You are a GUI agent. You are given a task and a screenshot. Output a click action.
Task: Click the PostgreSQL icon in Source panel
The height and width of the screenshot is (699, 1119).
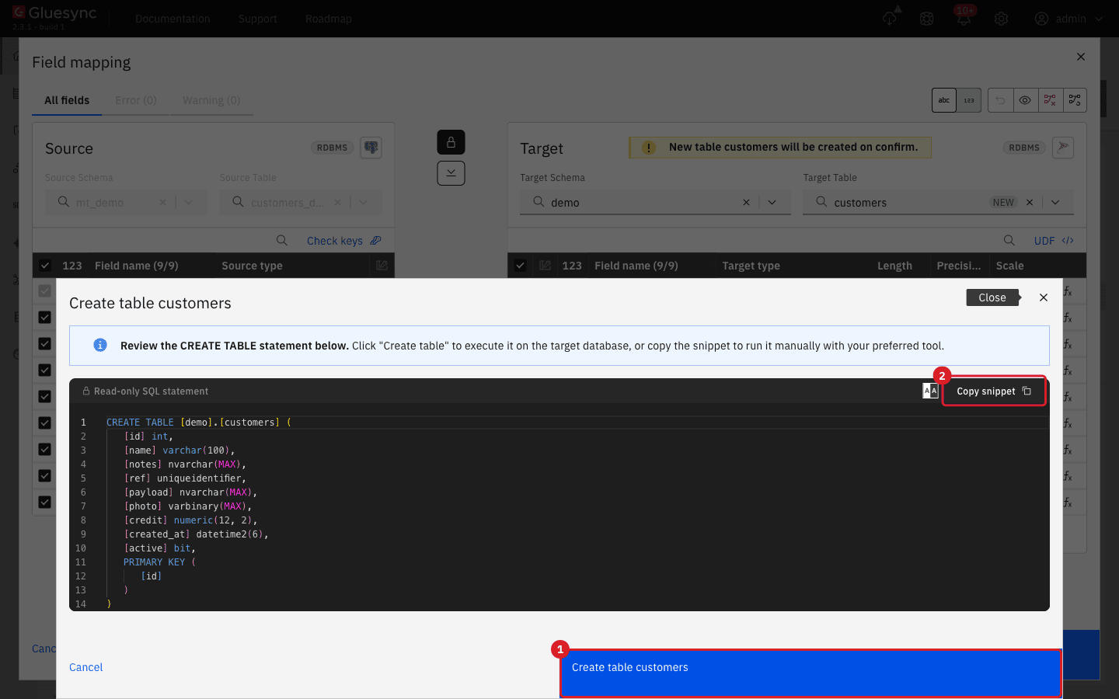tap(371, 148)
